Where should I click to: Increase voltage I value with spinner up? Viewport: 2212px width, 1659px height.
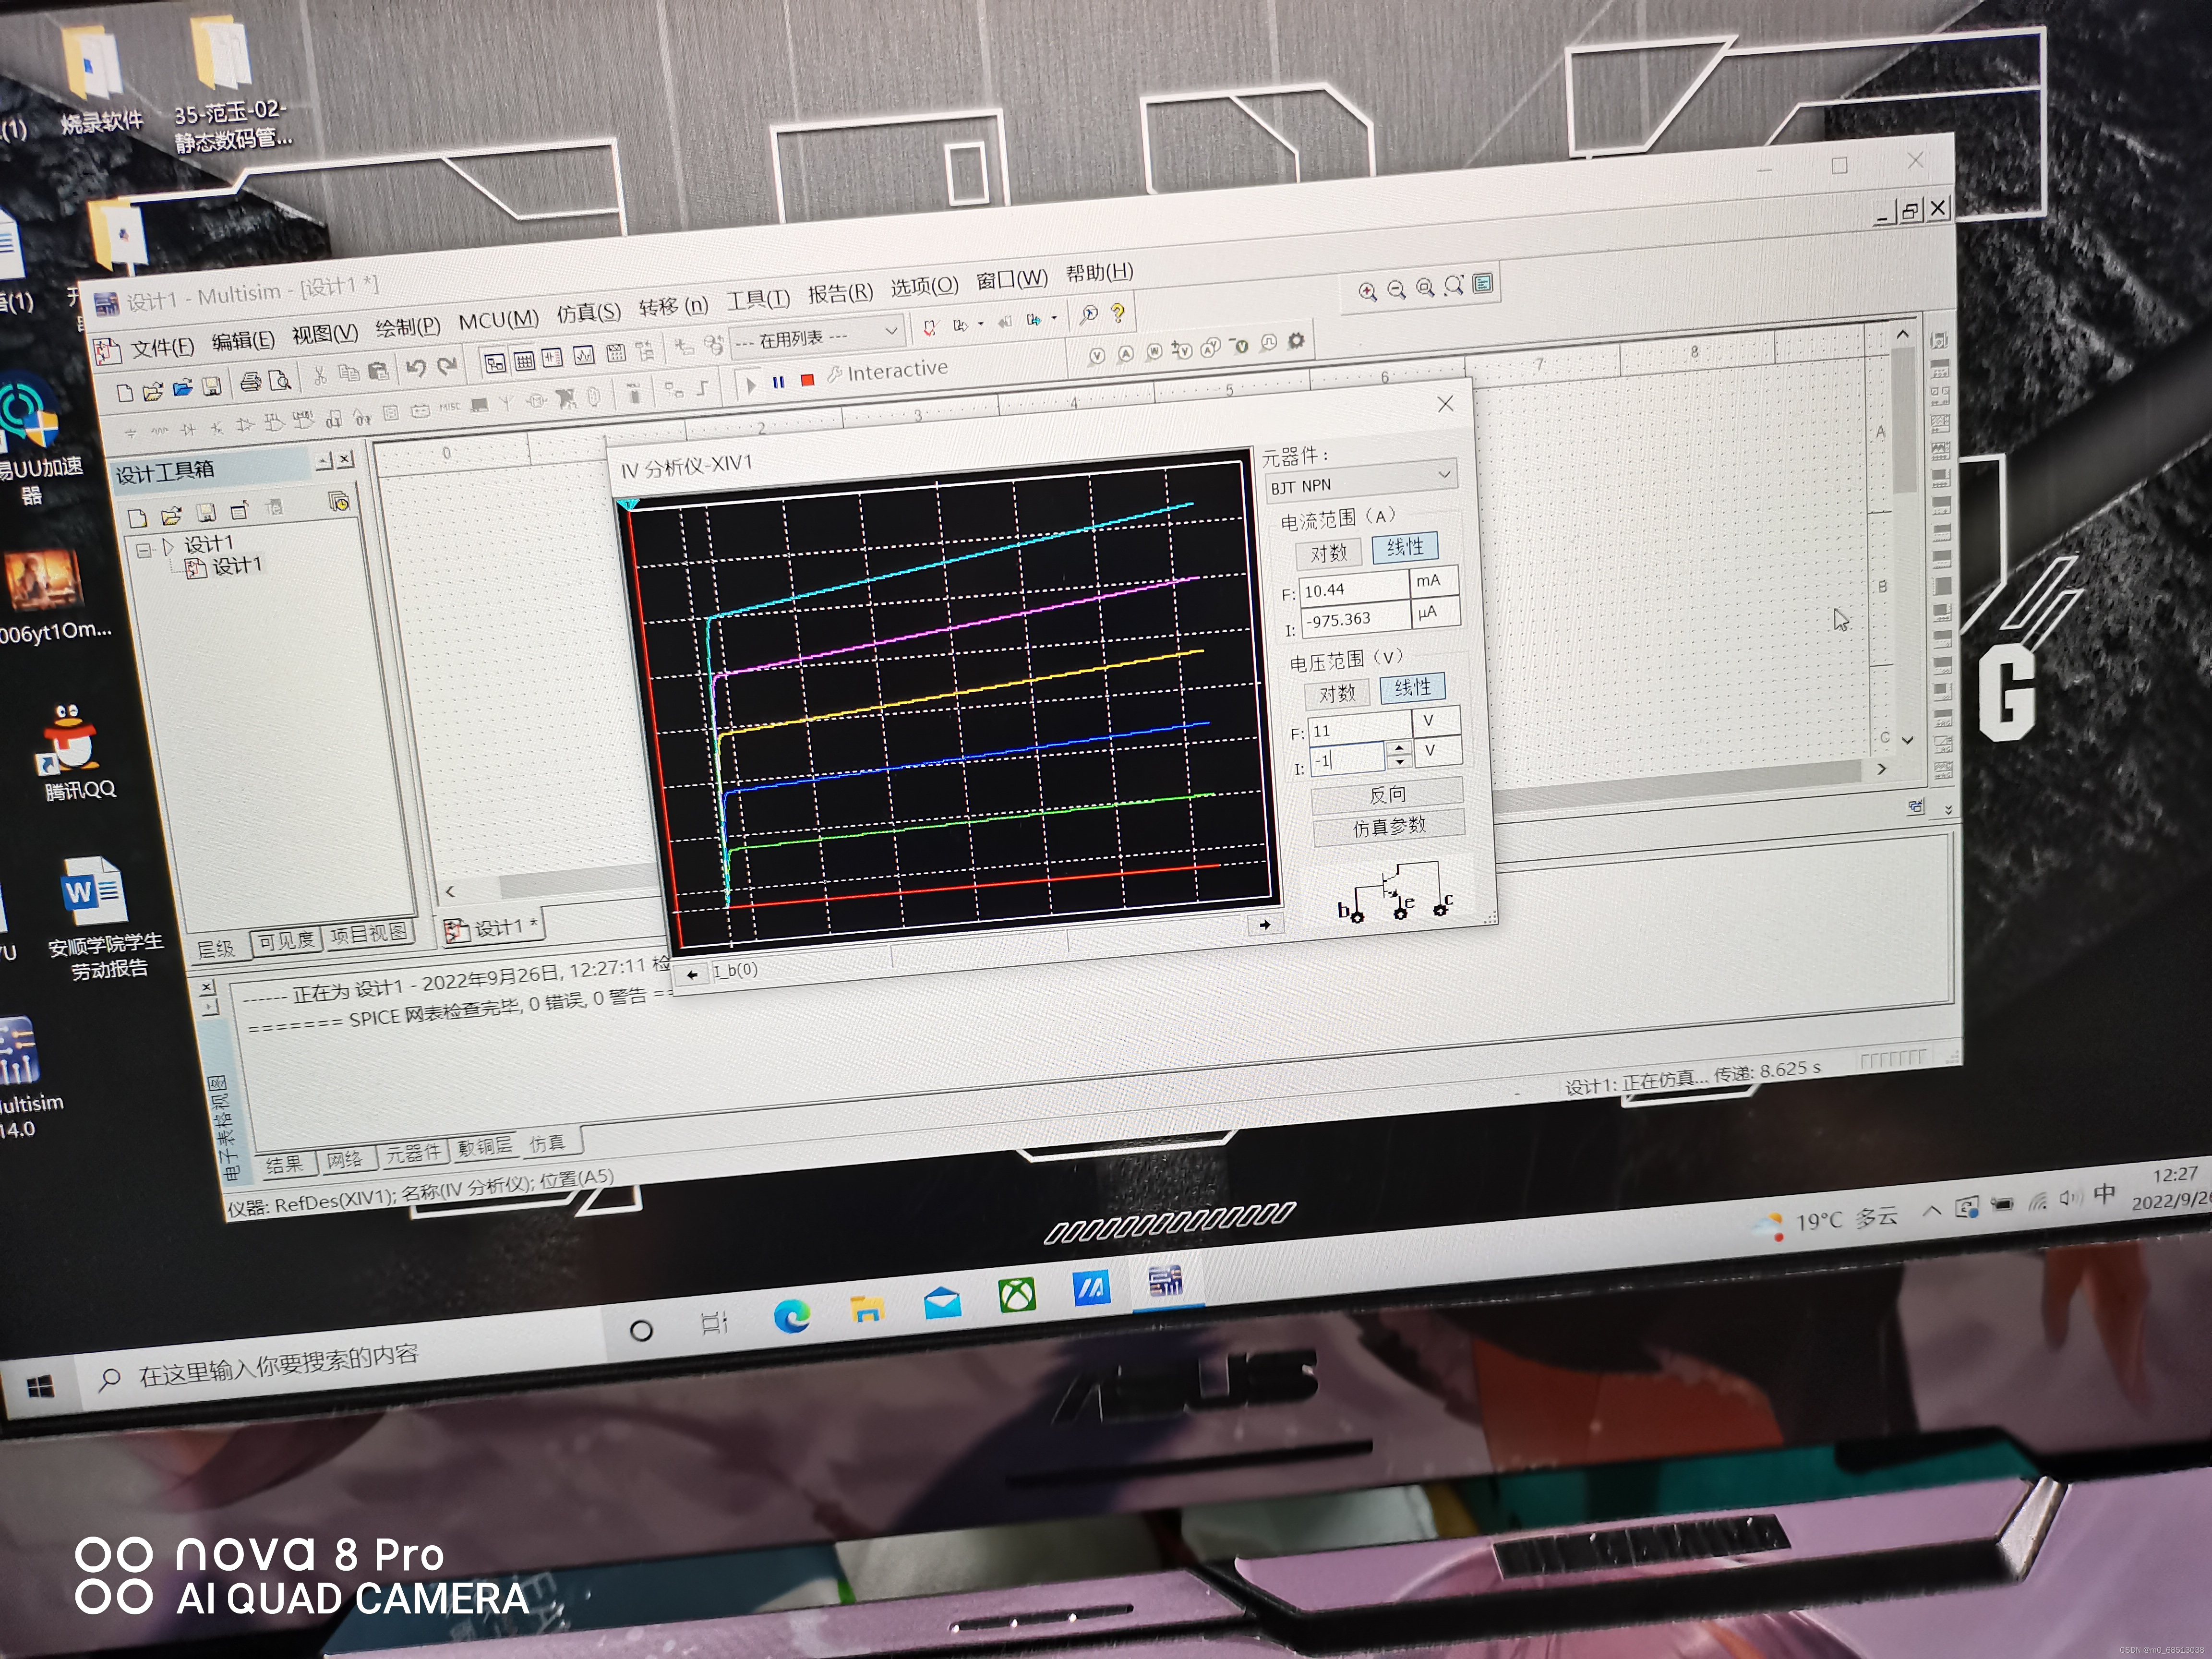(x=1399, y=748)
